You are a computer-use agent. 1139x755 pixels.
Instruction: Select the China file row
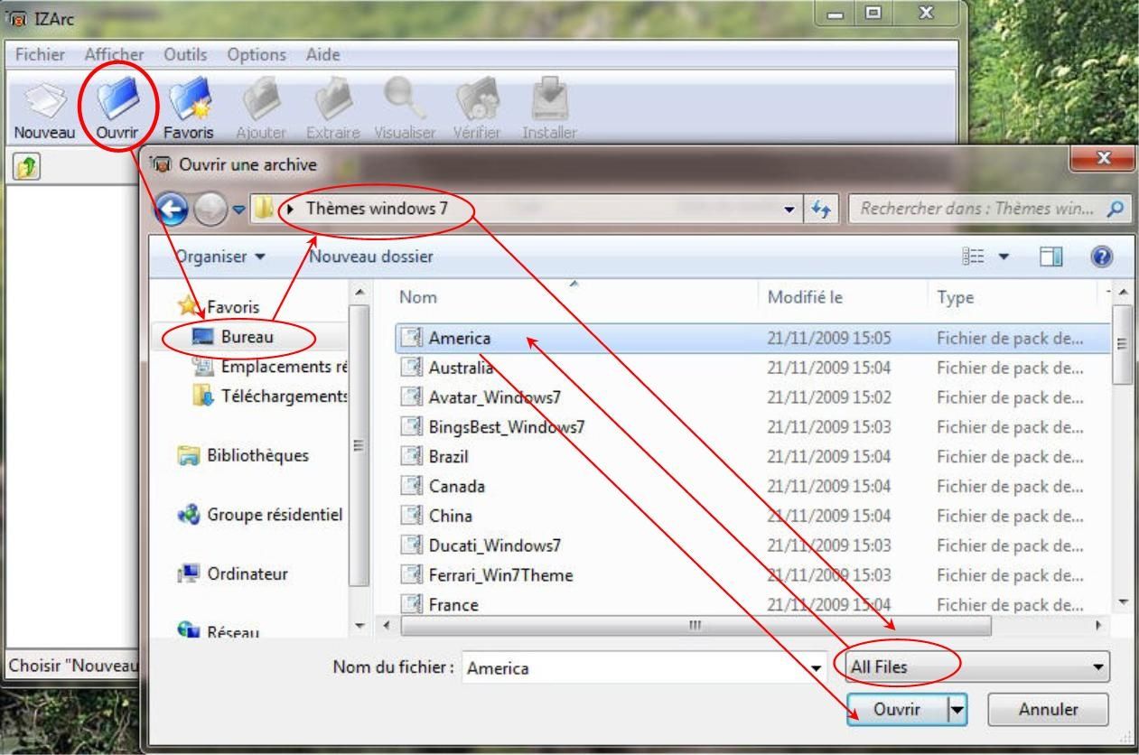point(752,516)
